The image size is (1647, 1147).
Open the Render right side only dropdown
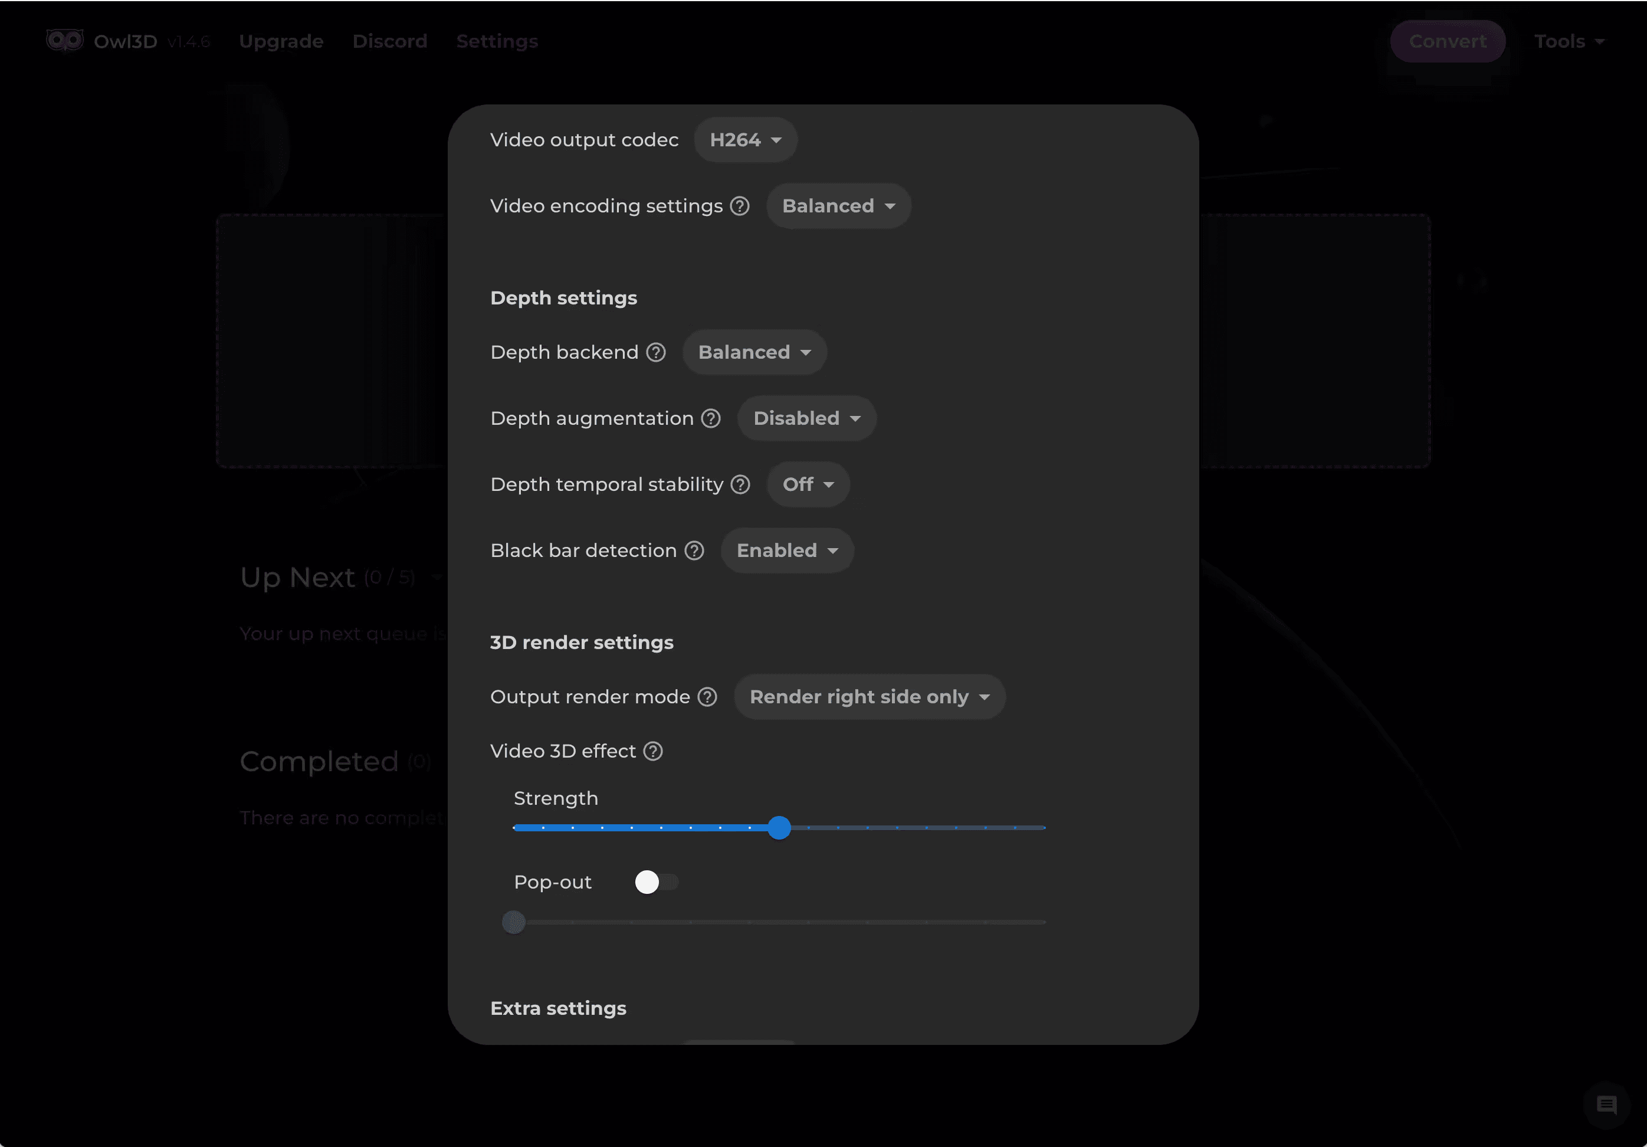(x=869, y=697)
